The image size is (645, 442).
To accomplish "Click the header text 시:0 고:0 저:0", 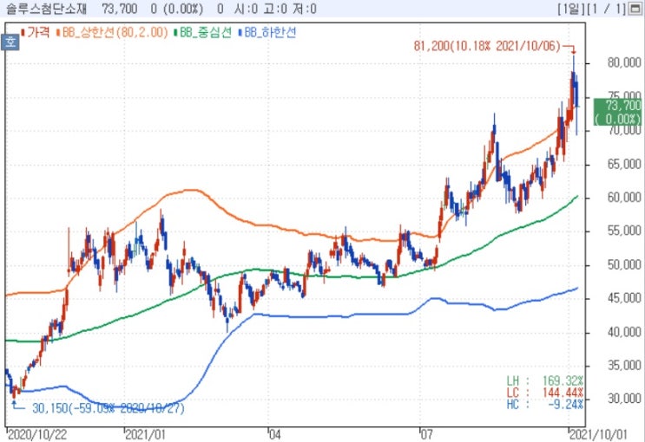I will point(275,9).
